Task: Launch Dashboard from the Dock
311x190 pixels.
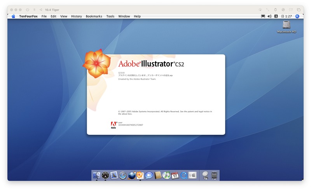Action: coord(105,175)
